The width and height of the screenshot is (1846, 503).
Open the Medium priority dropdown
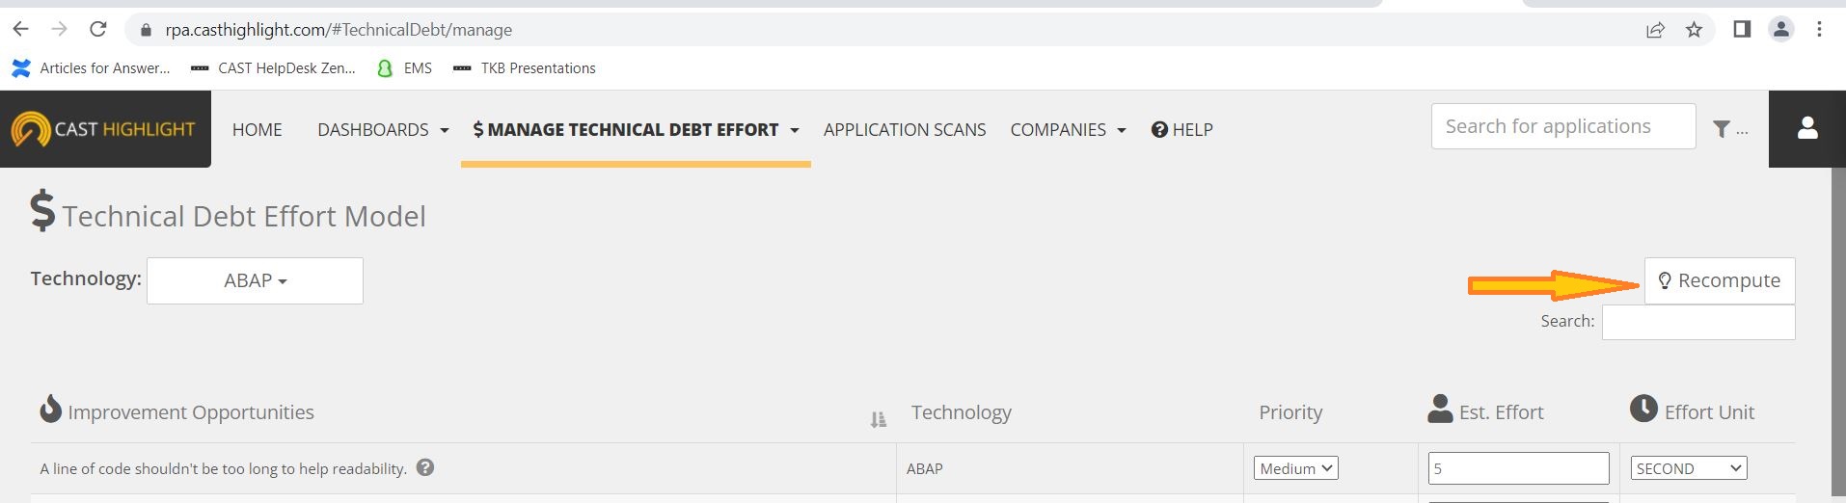click(1295, 468)
